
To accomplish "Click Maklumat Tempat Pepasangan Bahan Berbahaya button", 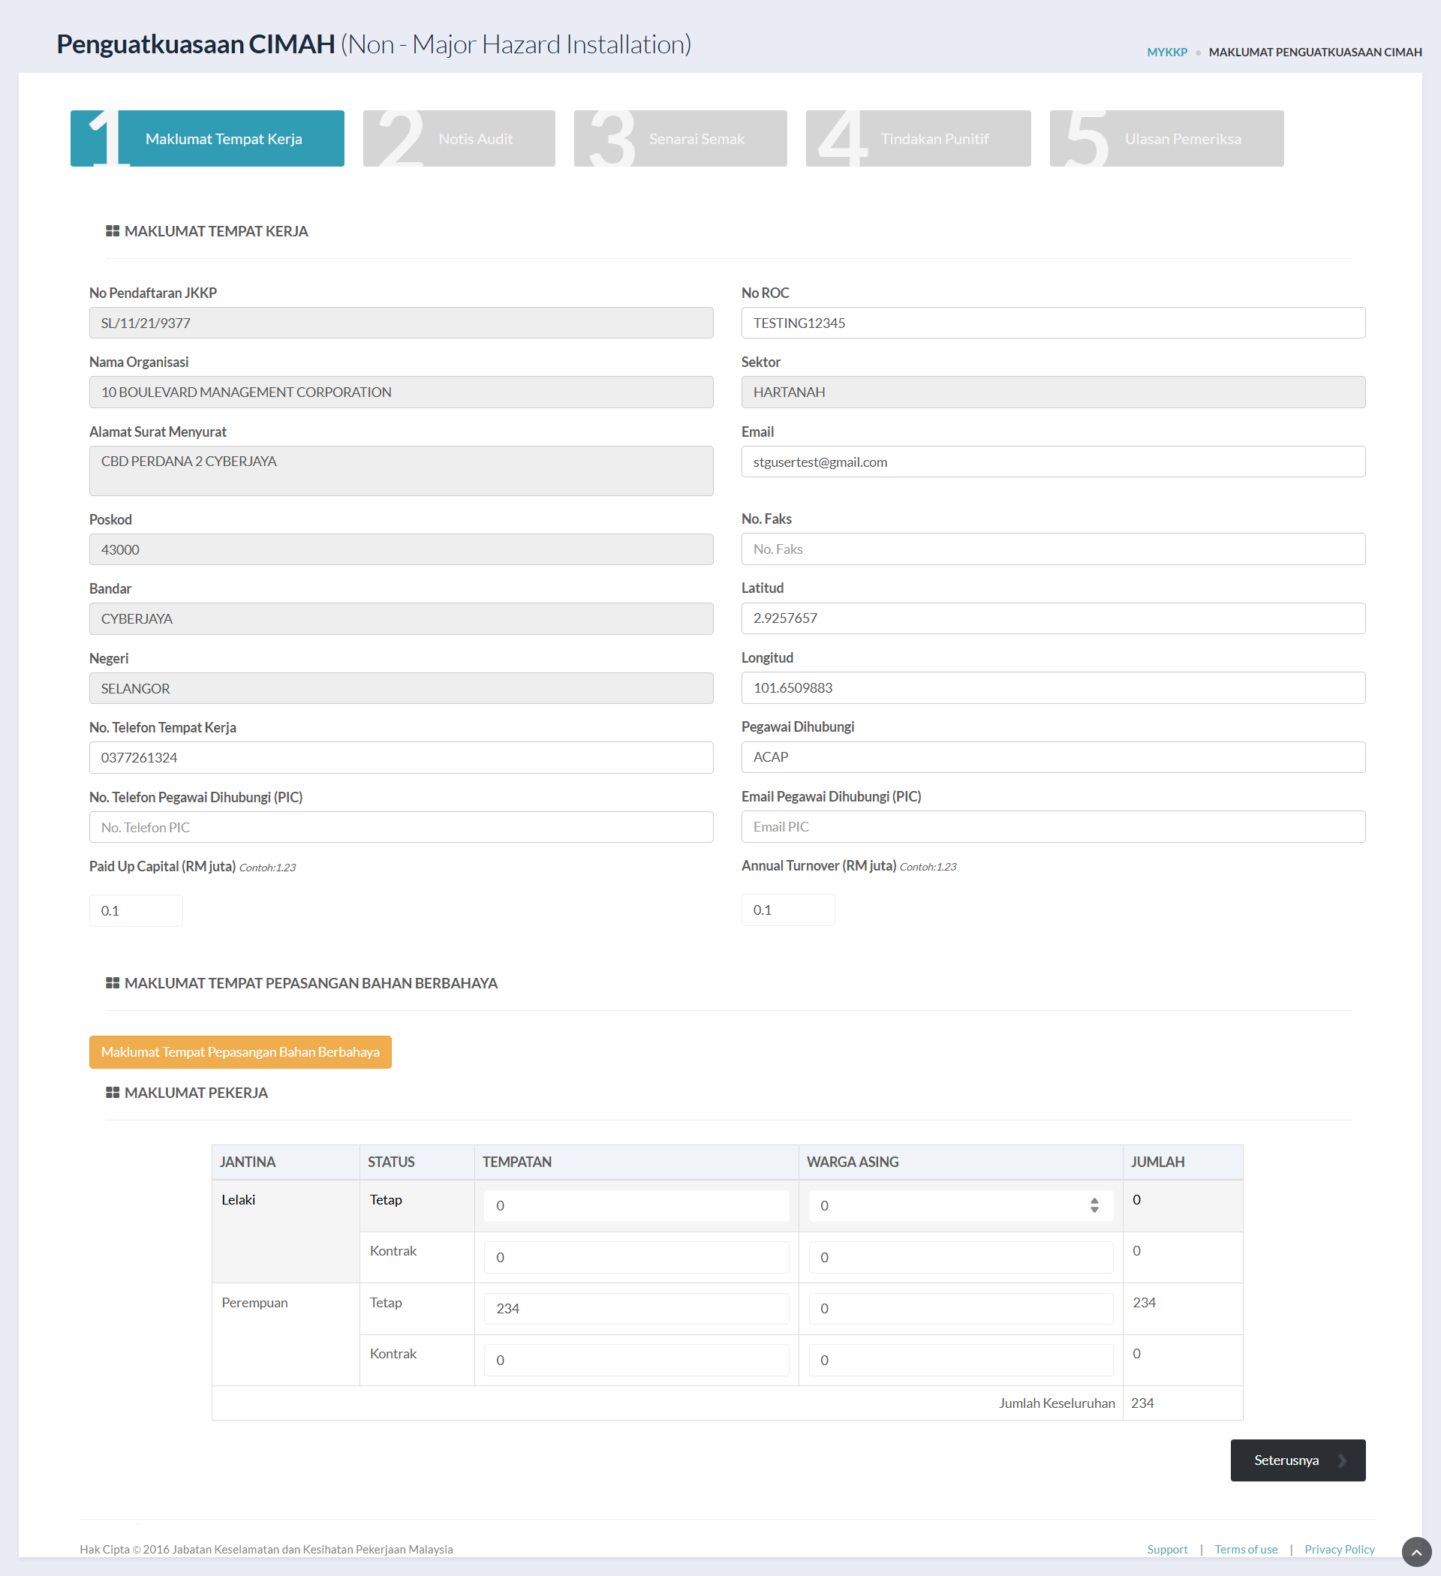I will point(240,1052).
